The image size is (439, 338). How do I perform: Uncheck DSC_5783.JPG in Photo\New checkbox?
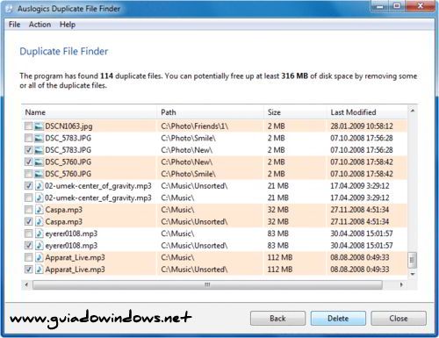(28, 150)
